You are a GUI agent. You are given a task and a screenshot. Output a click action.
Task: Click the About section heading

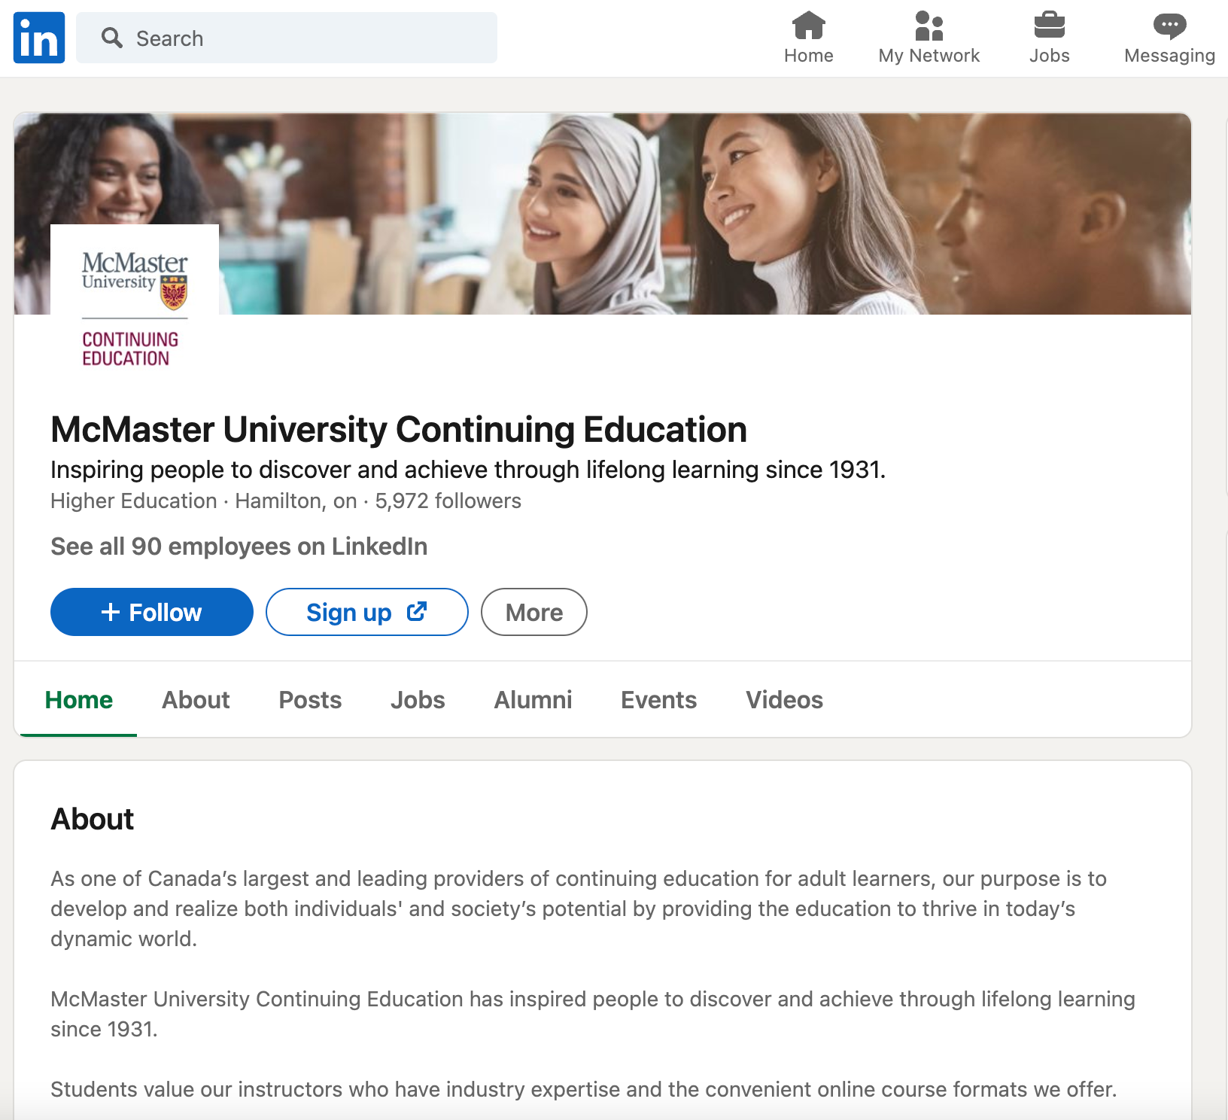93,819
